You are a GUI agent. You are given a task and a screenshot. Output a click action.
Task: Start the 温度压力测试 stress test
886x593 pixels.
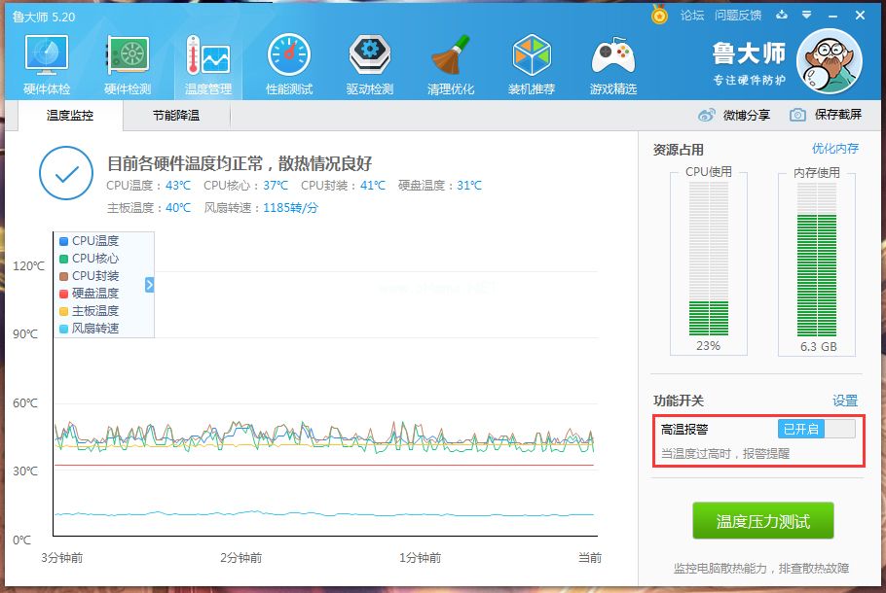click(763, 521)
